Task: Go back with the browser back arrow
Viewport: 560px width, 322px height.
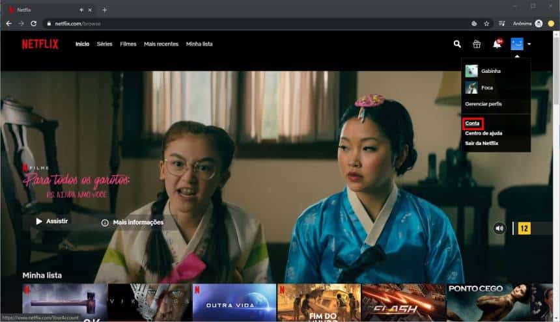Action: tap(9, 23)
